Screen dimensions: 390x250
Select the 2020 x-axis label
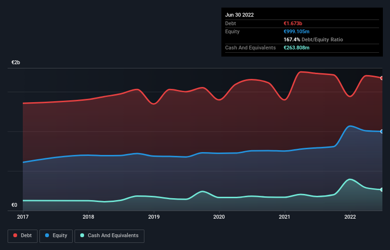click(x=219, y=217)
